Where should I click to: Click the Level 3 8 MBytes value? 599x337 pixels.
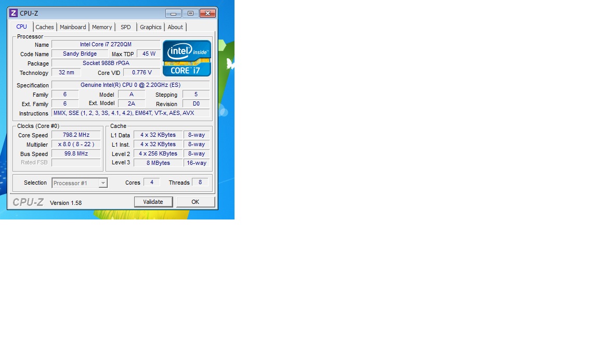pos(158,163)
